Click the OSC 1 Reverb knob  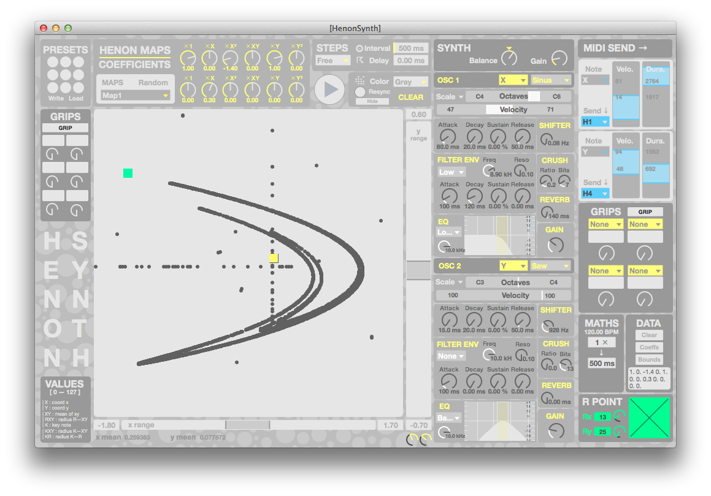point(545,212)
